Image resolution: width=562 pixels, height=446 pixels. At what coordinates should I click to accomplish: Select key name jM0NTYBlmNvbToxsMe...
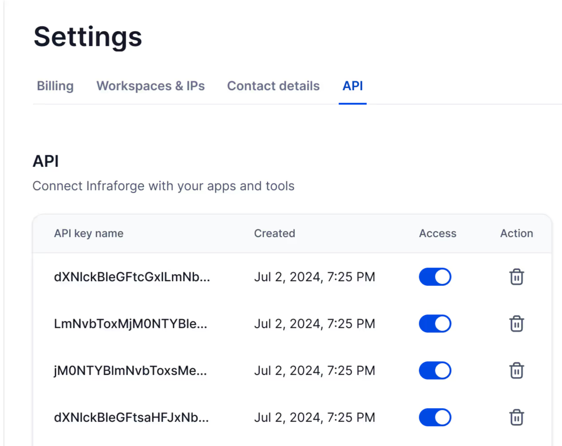coord(130,370)
